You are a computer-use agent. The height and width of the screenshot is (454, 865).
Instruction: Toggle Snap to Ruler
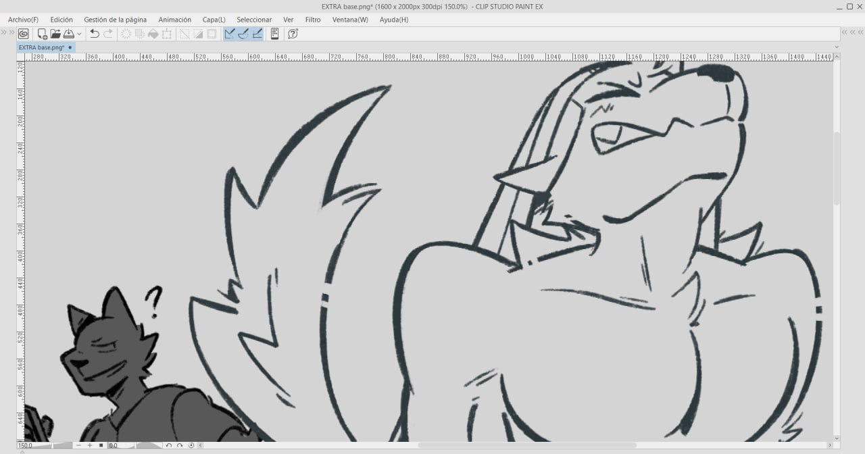point(230,34)
